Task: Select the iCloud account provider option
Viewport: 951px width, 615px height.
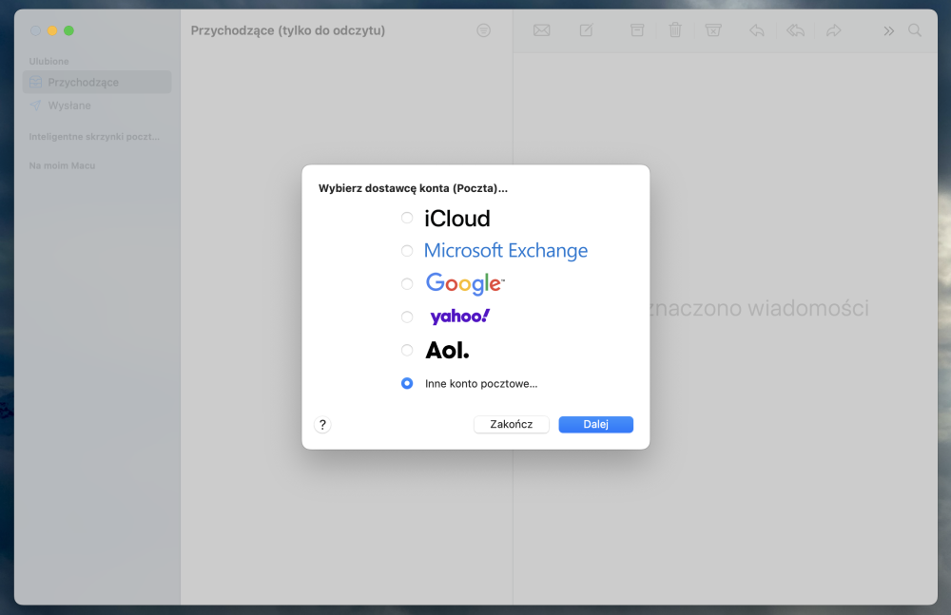Action: point(407,218)
